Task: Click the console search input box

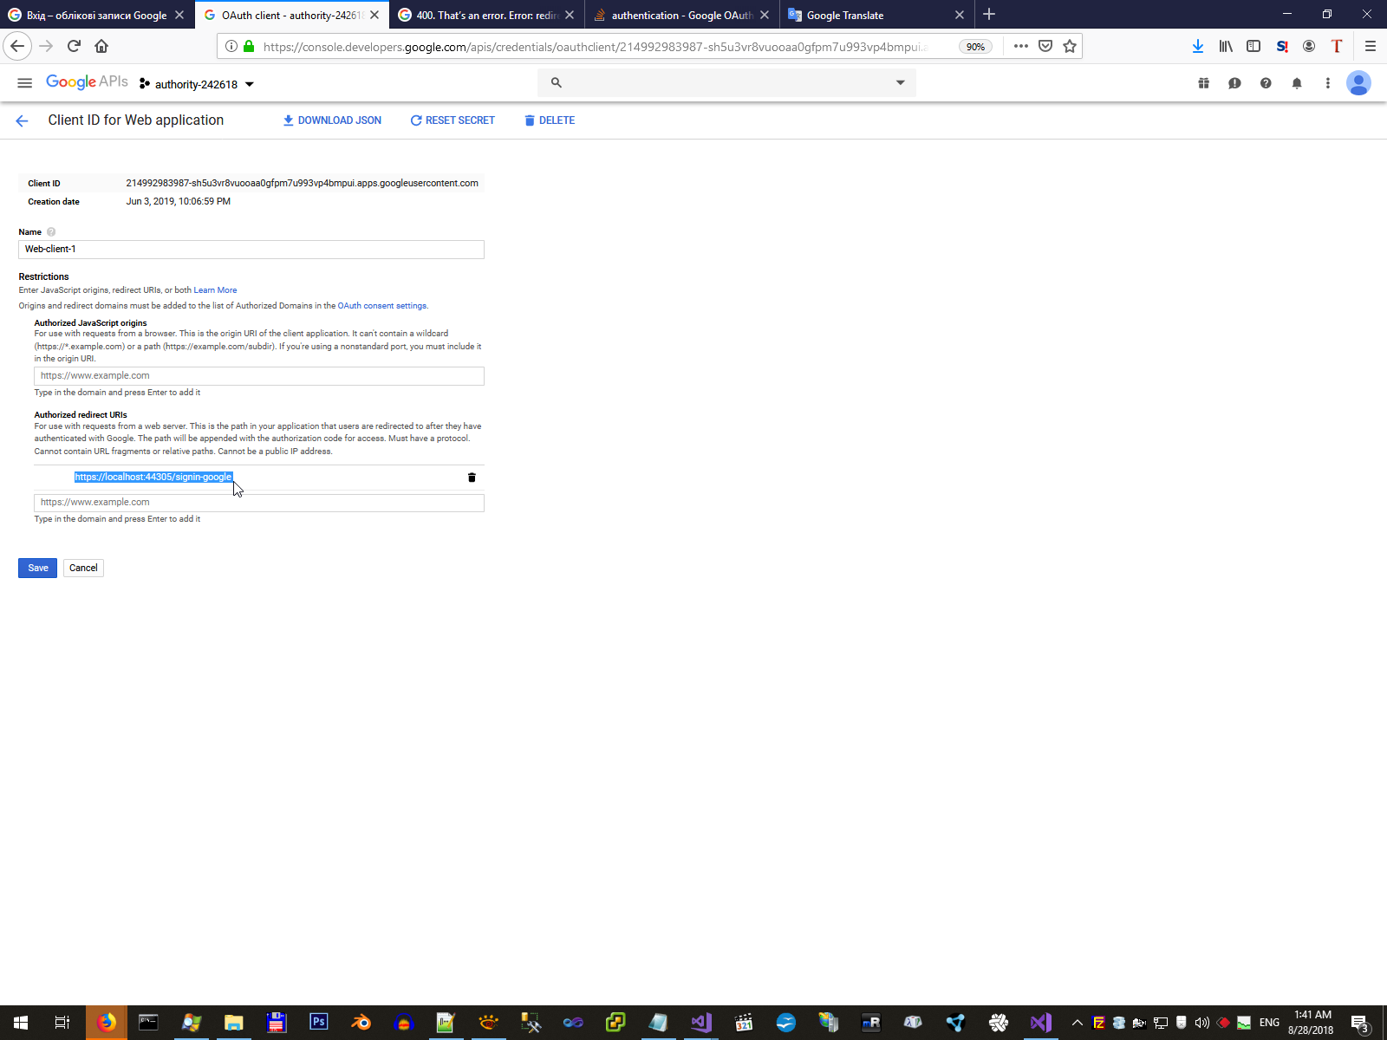Action: 728,83
